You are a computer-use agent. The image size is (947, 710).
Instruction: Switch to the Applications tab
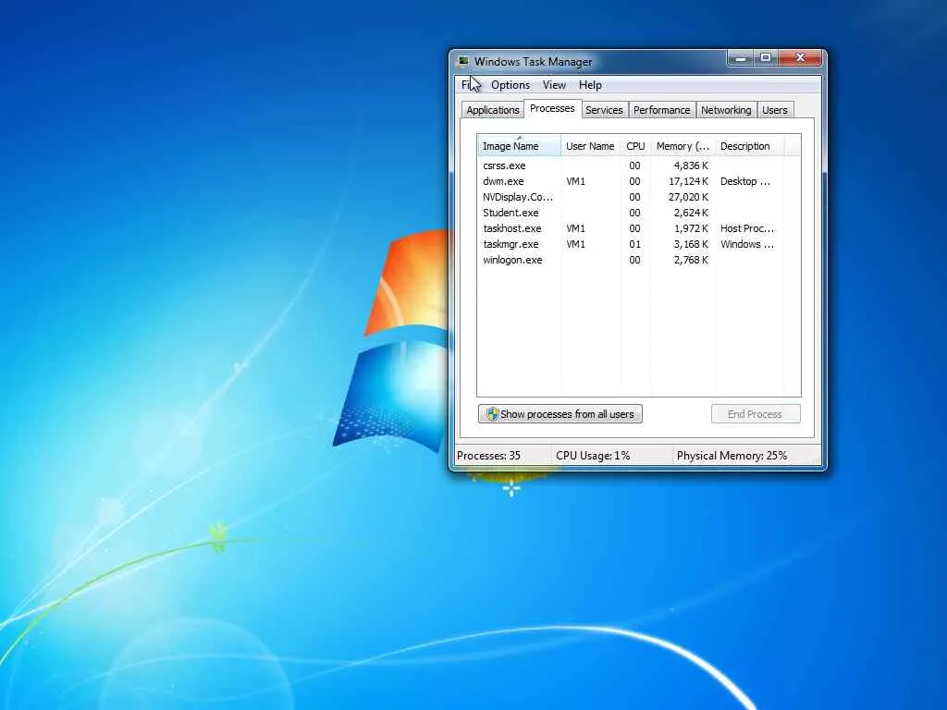pos(493,110)
